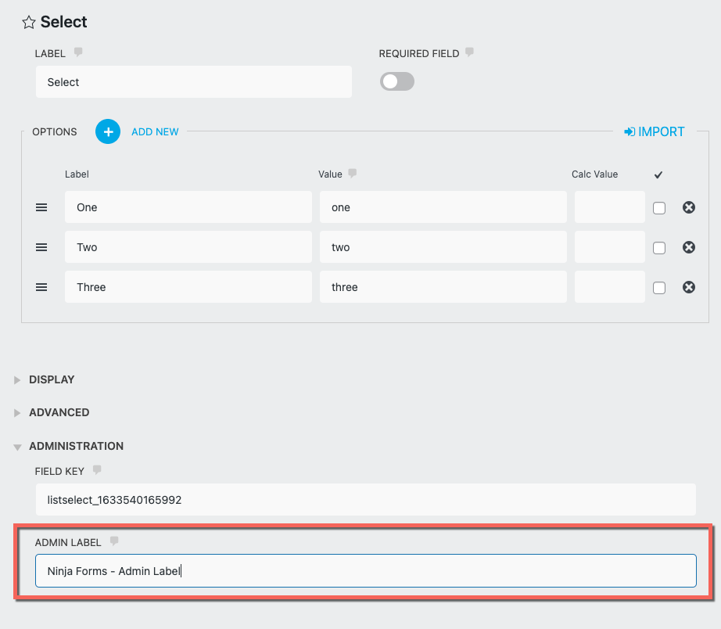Click Calc Value field for option One
The image size is (721, 629).
[x=609, y=207]
